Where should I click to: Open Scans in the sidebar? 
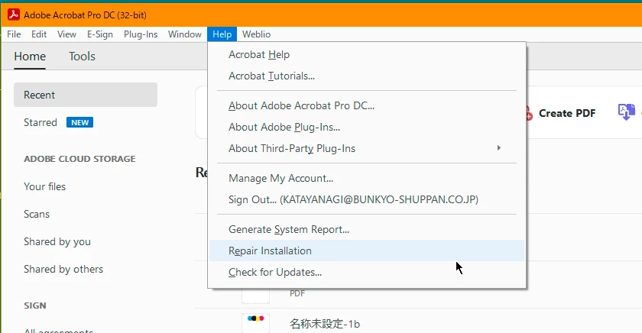[x=37, y=214]
